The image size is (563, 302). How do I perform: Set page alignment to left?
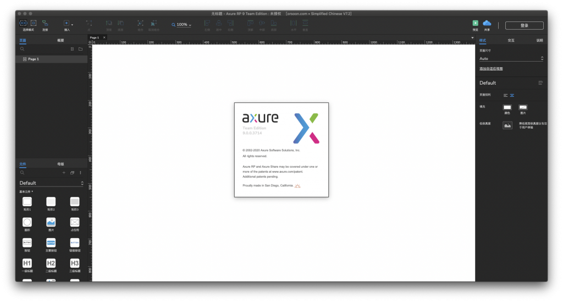(x=505, y=96)
